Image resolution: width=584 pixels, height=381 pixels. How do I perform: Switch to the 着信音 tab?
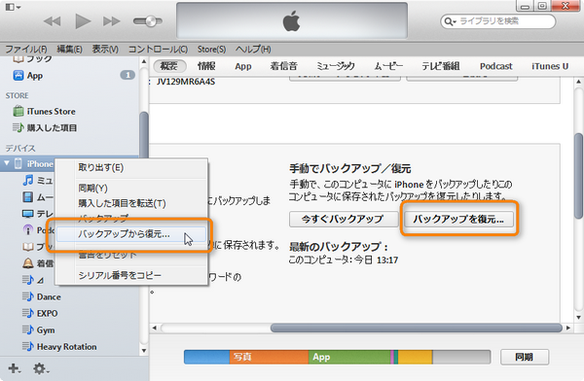[284, 66]
